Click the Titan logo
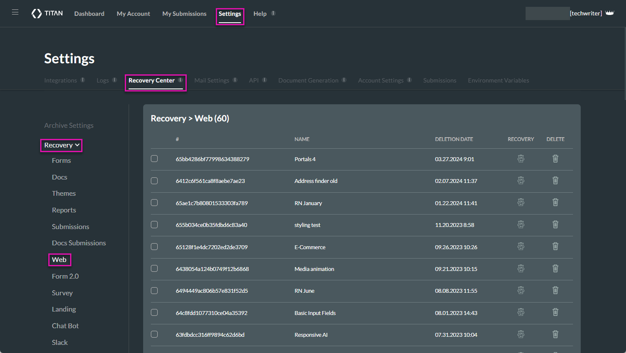Image resolution: width=626 pixels, height=353 pixels. (47, 13)
